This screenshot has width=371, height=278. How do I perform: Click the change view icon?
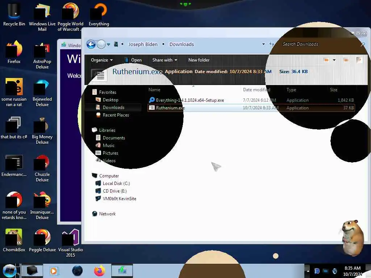326,60
